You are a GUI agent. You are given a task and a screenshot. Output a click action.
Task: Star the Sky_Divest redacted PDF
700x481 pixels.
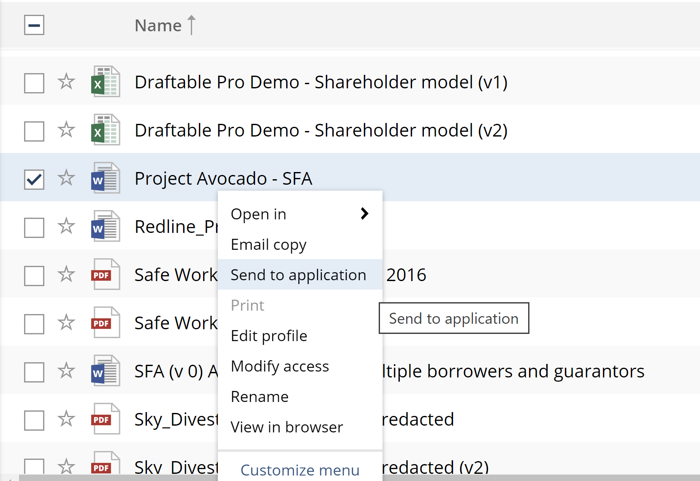tap(66, 419)
